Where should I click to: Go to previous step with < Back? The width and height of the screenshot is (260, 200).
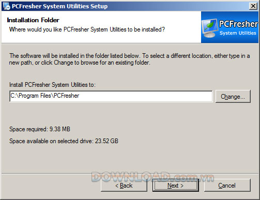[124, 186]
